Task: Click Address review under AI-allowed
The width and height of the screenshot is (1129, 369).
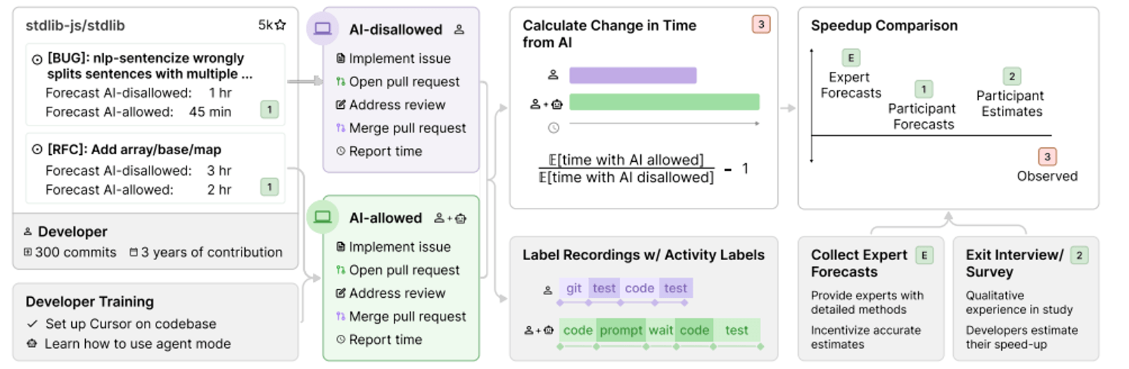Action: (397, 294)
